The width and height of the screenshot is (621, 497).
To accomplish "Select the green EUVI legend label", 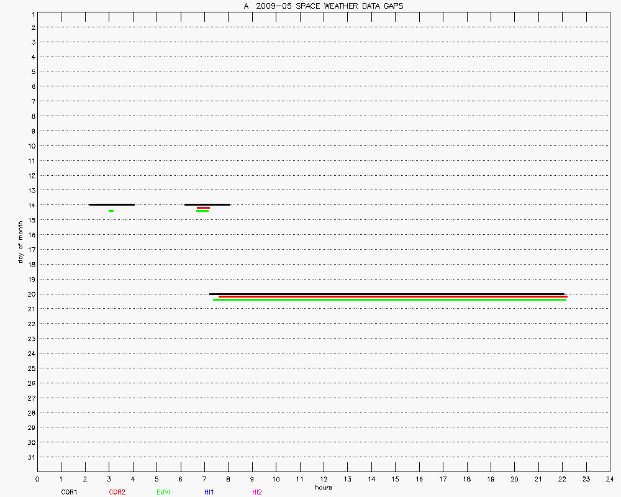I will point(163,492).
